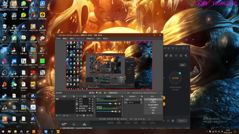The image size is (239, 134).
Task: Toggle the lock for 选手1 source
Action: tap(92, 99)
